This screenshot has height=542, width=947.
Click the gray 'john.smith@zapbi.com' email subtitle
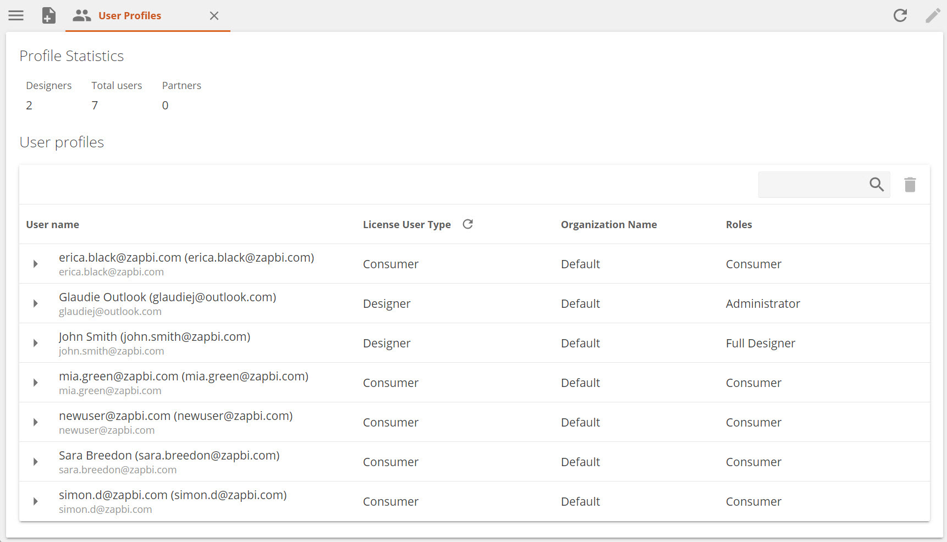coord(111,351)
